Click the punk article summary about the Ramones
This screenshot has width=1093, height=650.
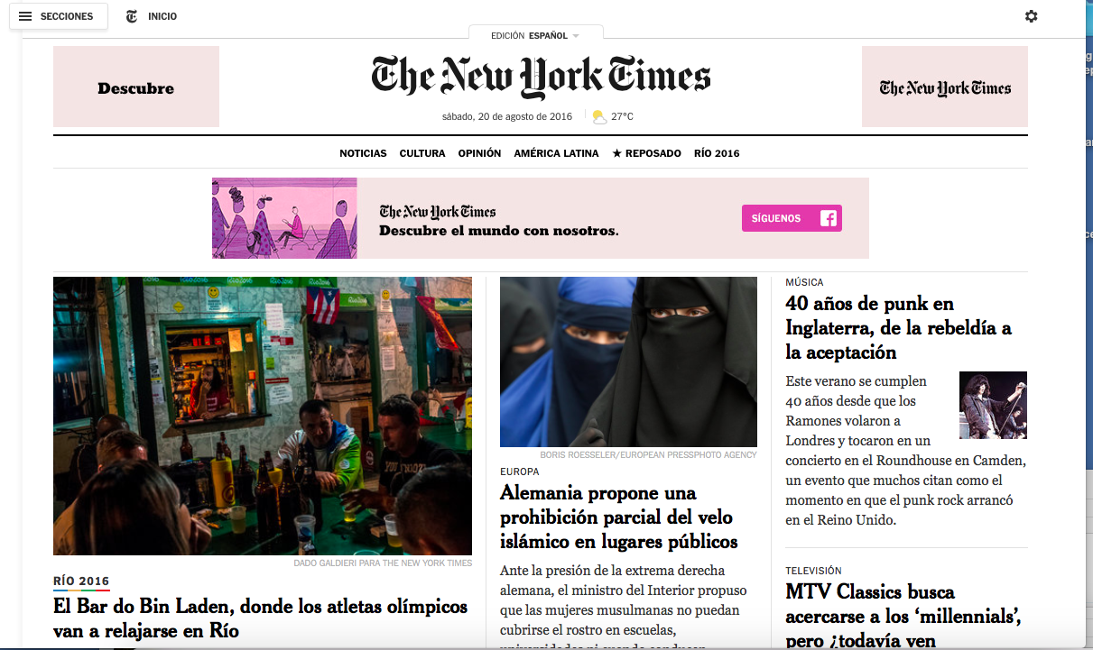coord(906,451)
